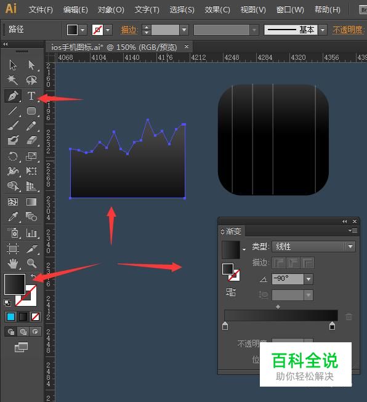Select the Free Transform tool
This screenshot has height=402, width=367.
pyautogui.click(x=31, y=171)
